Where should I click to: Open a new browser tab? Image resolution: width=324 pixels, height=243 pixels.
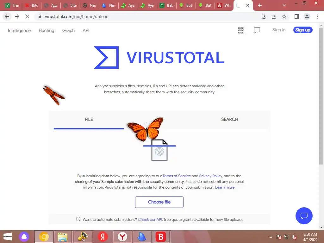[260, 5]
